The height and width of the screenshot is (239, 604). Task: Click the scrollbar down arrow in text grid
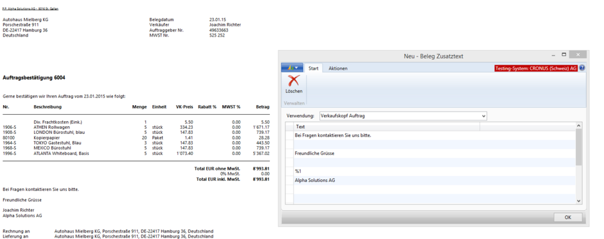578,201
